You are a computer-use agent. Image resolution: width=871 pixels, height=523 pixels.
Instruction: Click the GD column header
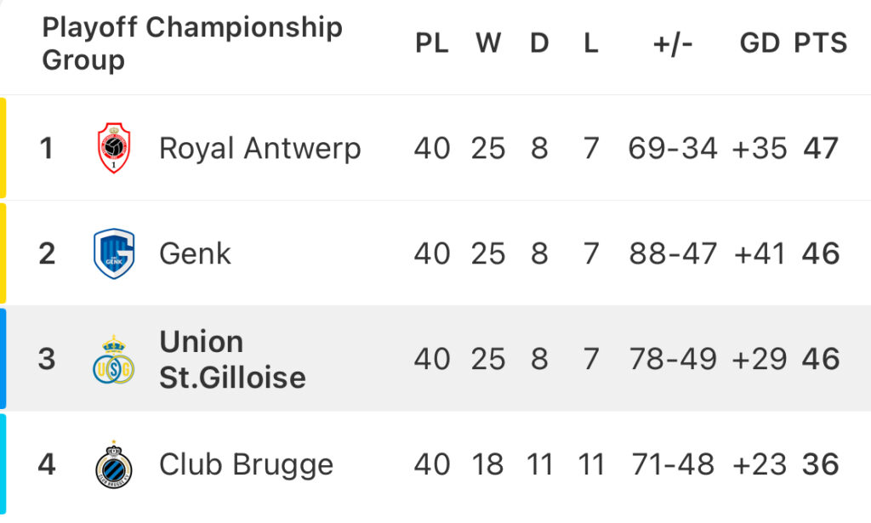(x=760, y=43)
